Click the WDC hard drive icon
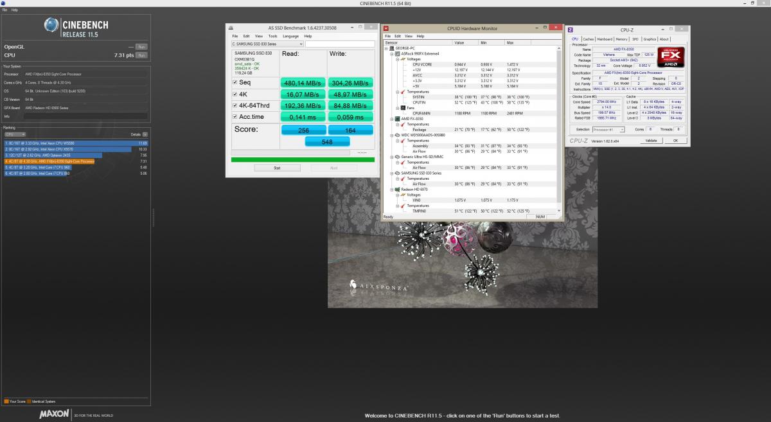Screen dimensions: 771x422 click(398, 136)
